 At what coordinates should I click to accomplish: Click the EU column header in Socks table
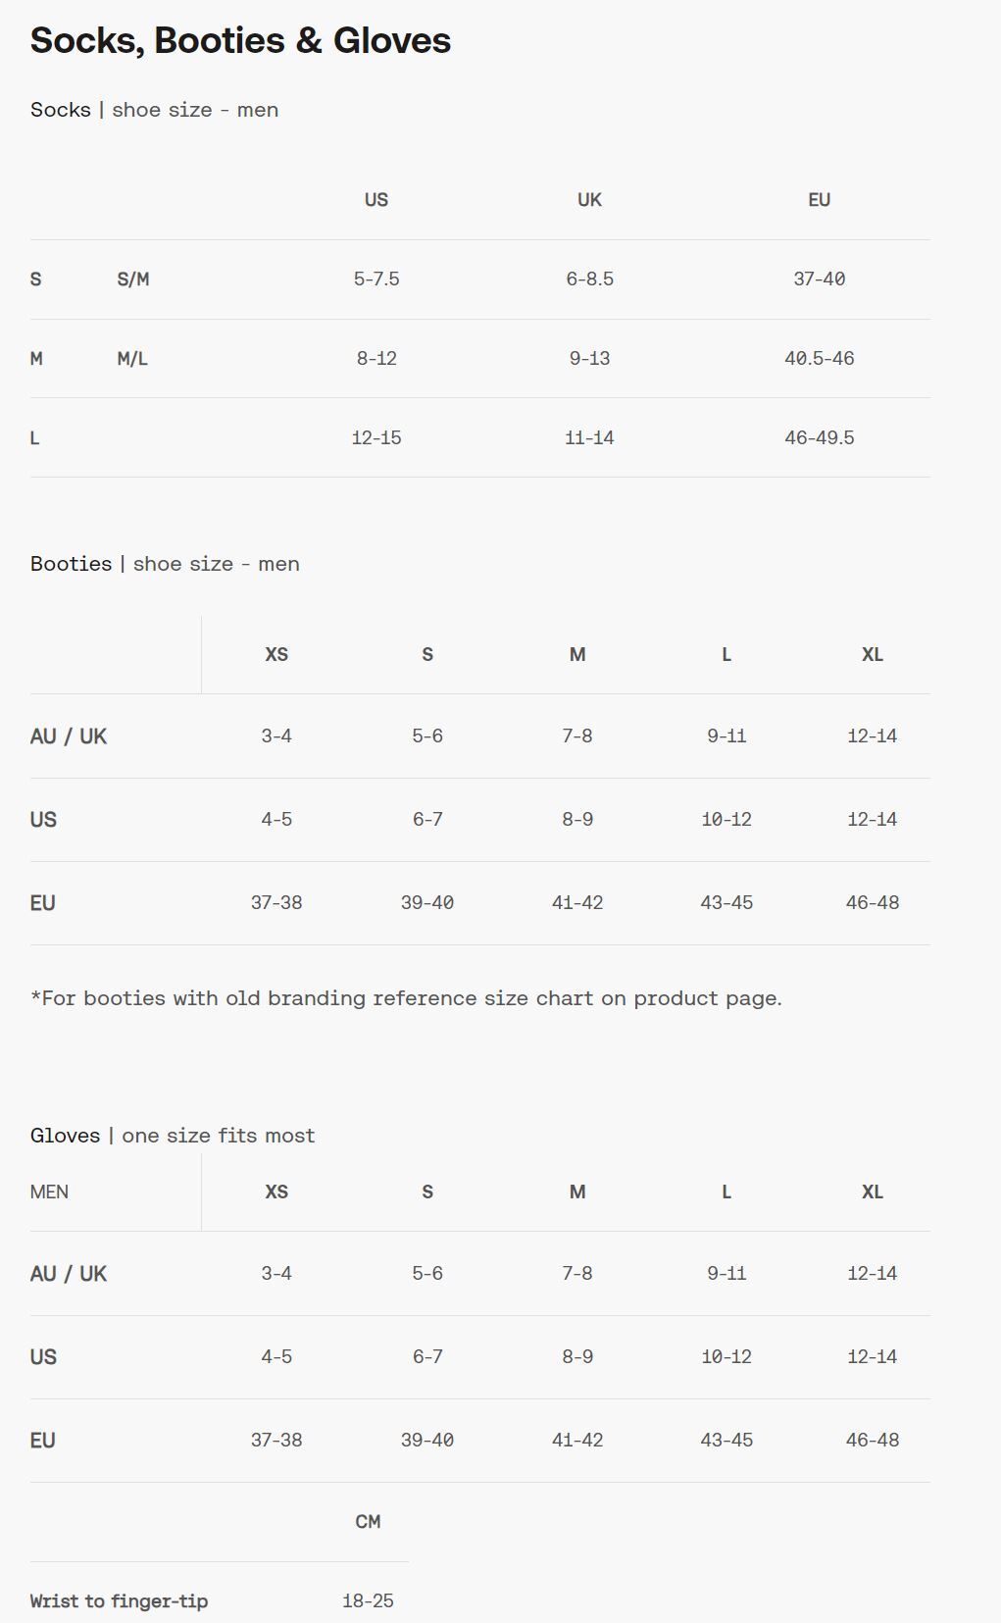tap(819, 200)
